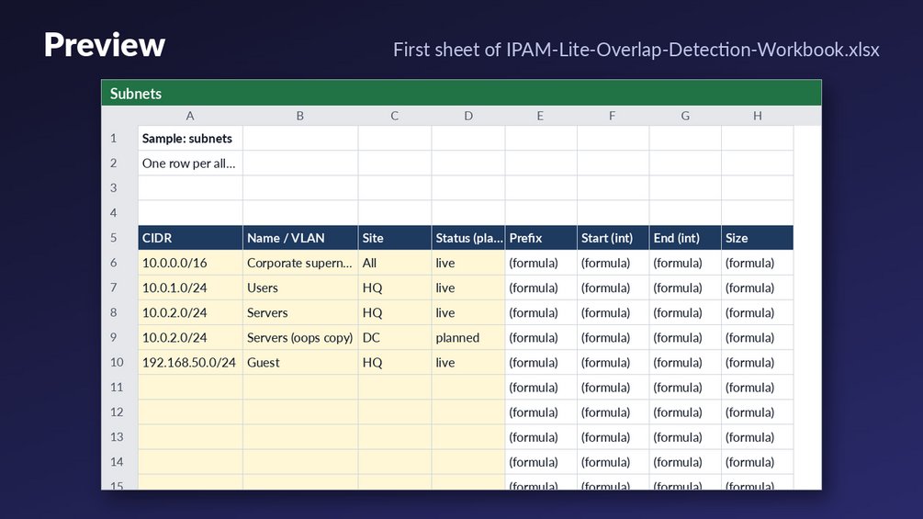Select the Subnets sheet tab
The image size is (923, 519).
pyautogui.click(x=136, y=94)
